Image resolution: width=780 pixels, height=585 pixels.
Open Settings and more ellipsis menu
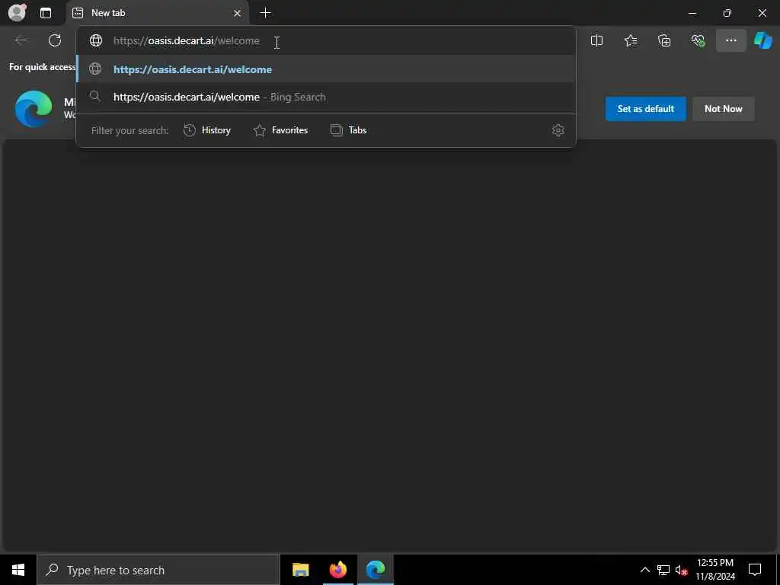pos(730,40)
